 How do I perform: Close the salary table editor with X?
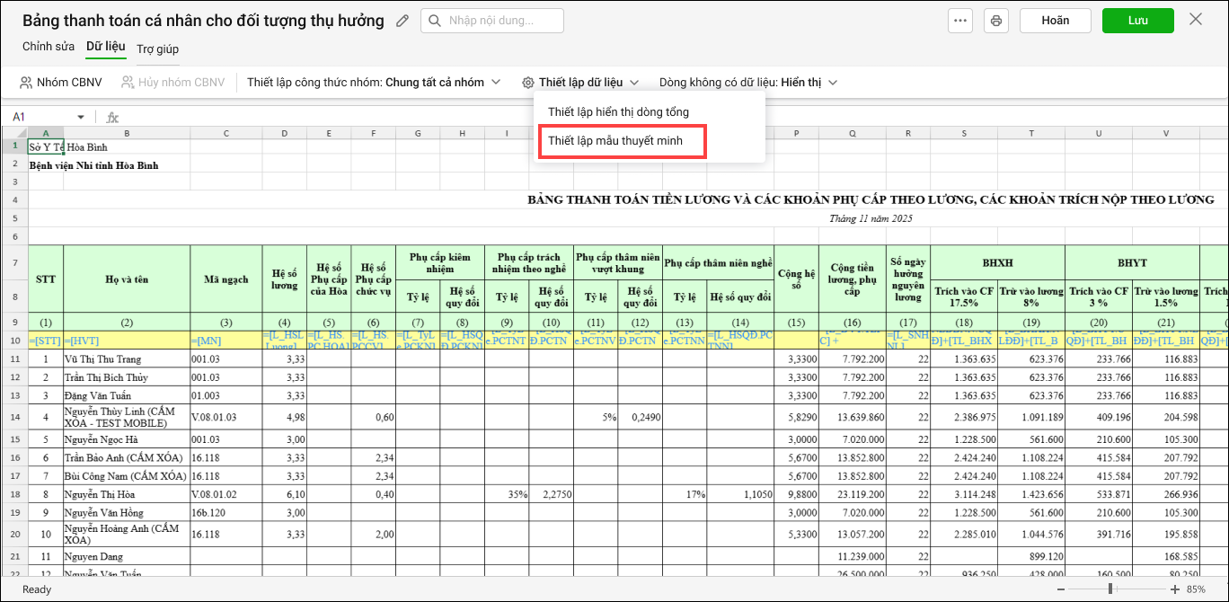(x=1196, y=20)
